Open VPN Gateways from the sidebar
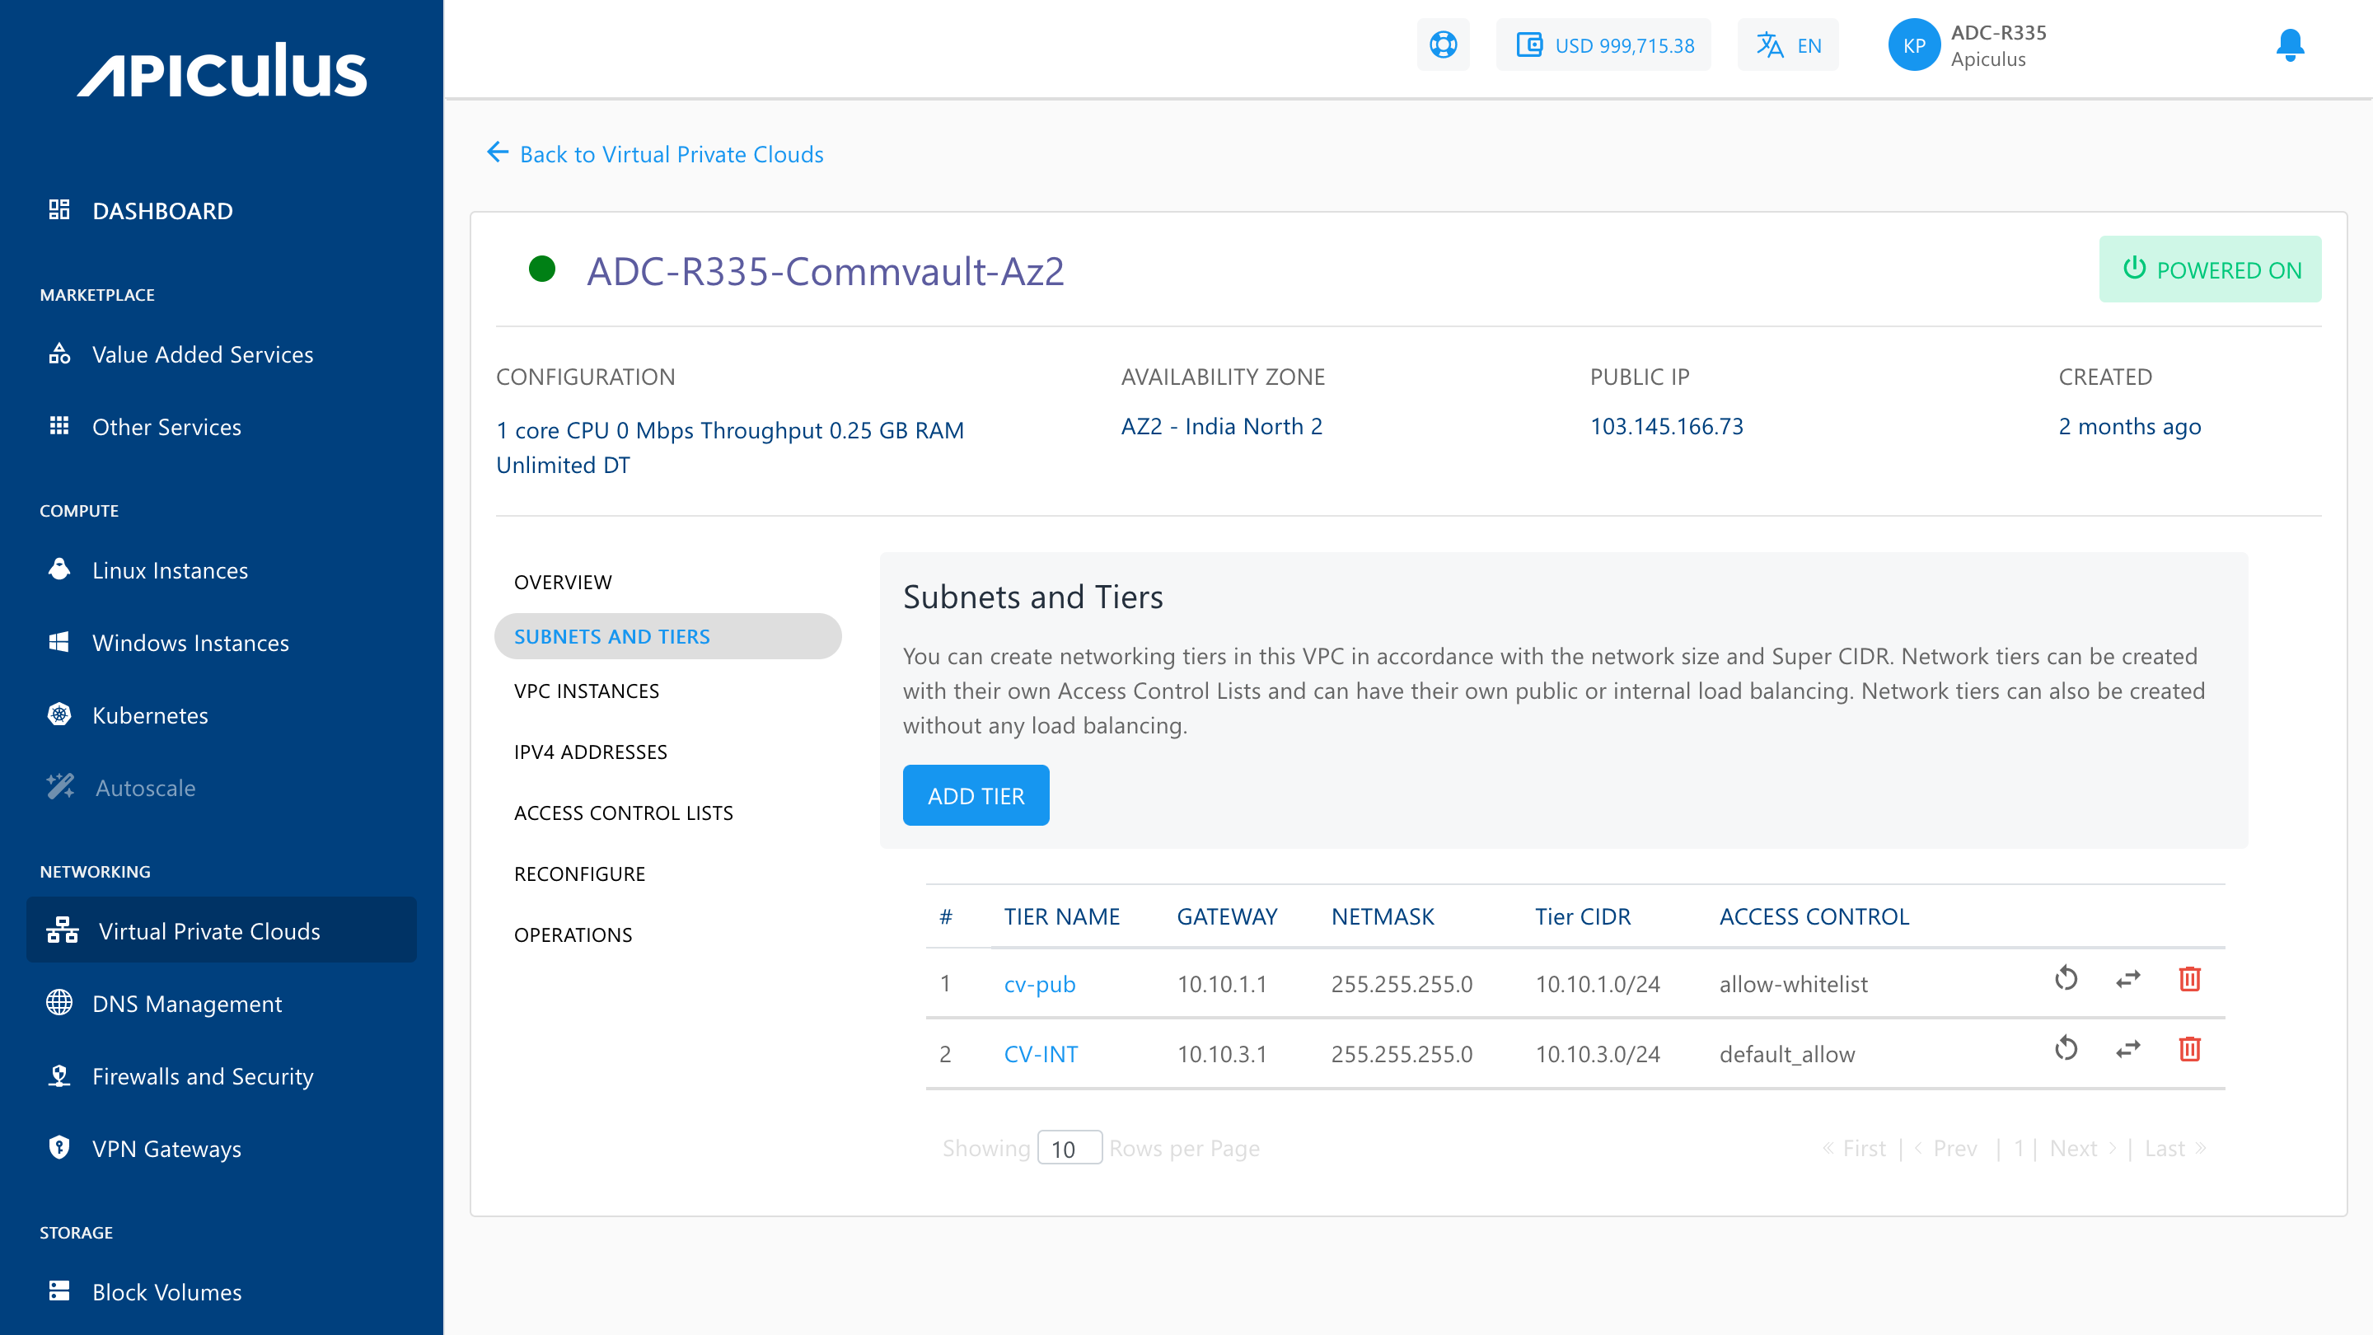Viewport: 2373px width, 1335px height. coord(166,1148)
